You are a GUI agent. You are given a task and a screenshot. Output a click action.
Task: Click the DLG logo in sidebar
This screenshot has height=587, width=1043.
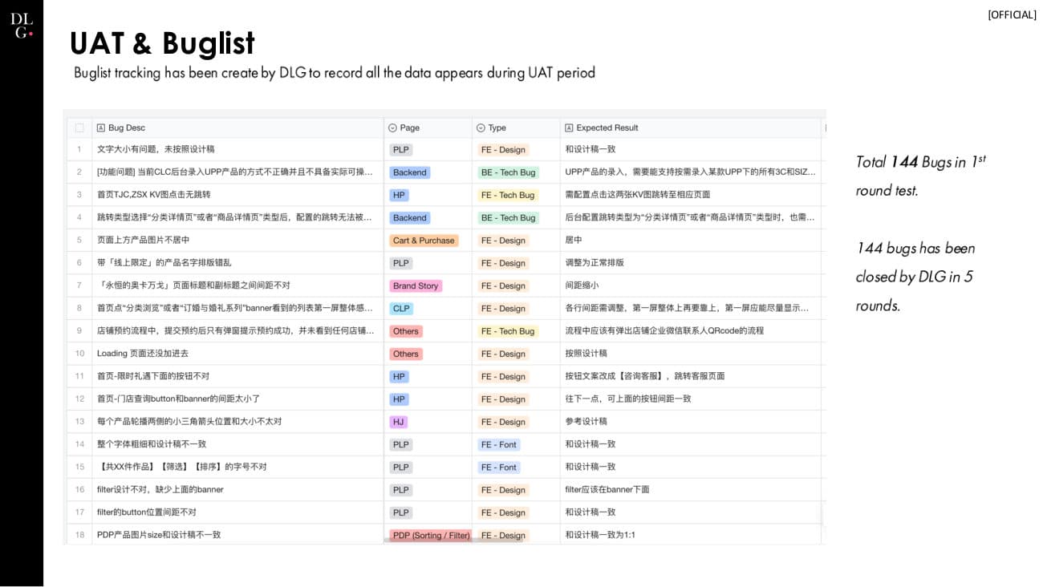click(x=22, y=25)
